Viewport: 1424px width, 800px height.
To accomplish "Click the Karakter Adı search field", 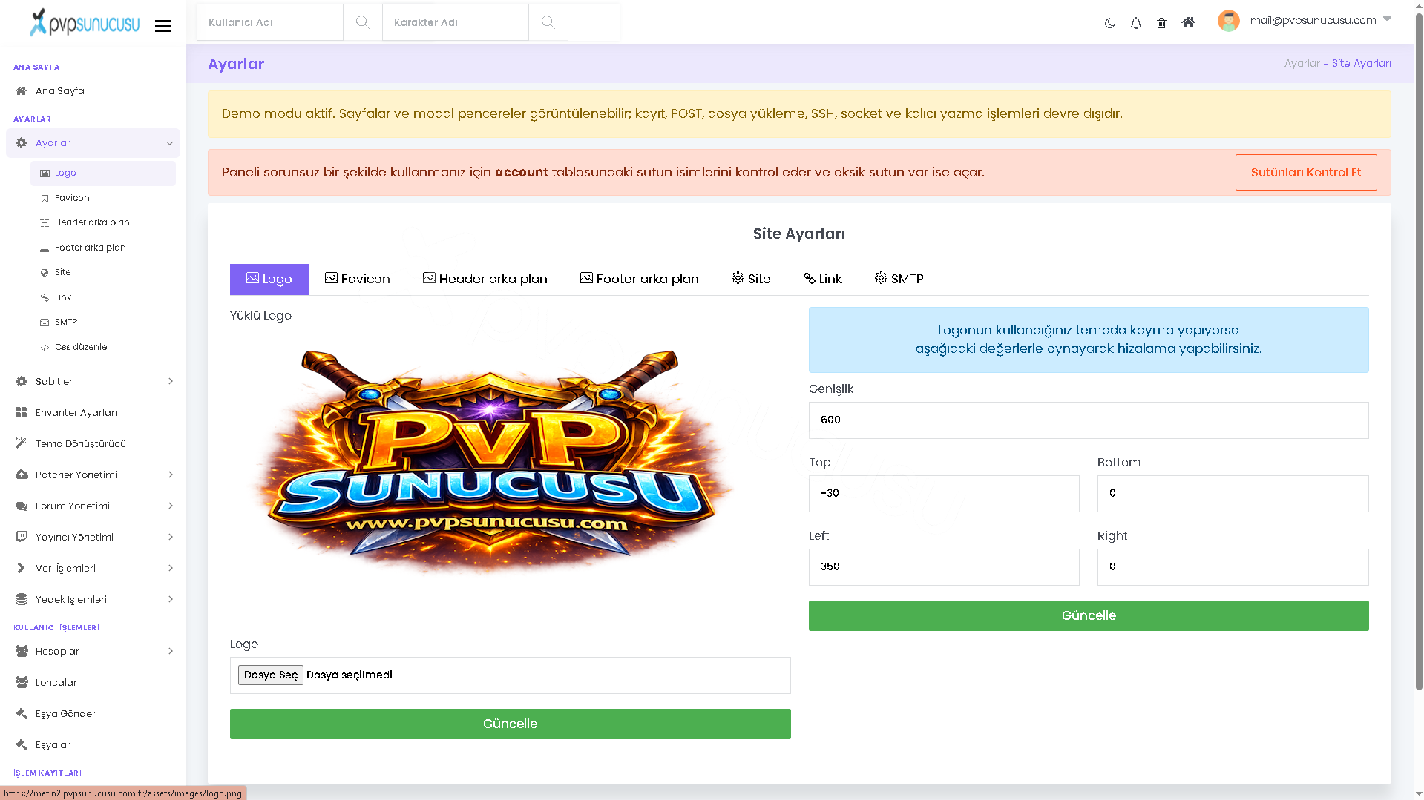I will (x=456, y=22).
